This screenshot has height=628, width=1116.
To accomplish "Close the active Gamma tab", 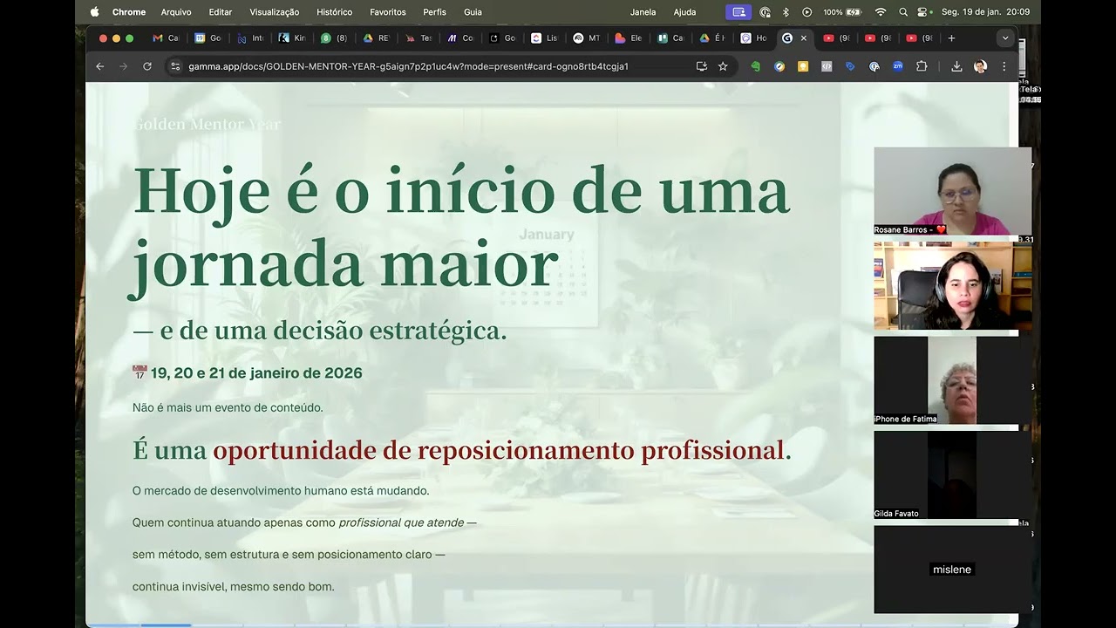I will pos(803,38).
